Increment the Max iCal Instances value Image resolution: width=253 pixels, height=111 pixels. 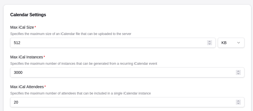[x=238, y=71]
